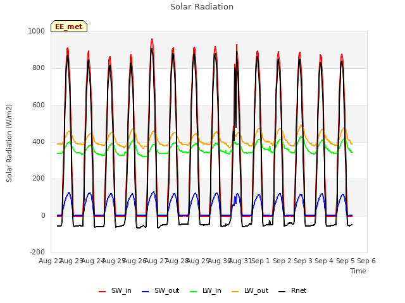Click the highest SW_in peak on Aug 26
The image size is (405, 303).
tap(152, 39)
